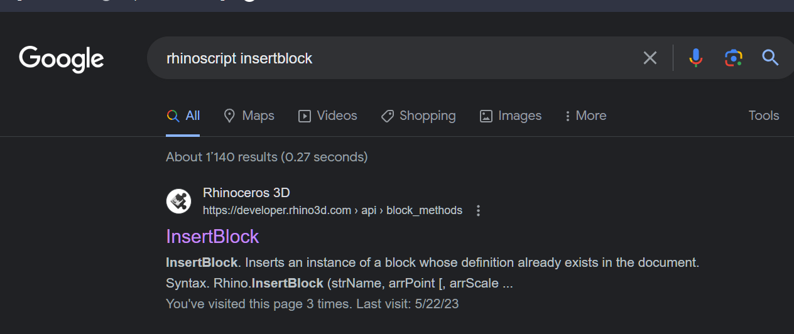Switch to the Shopping tab

[418, 116]
